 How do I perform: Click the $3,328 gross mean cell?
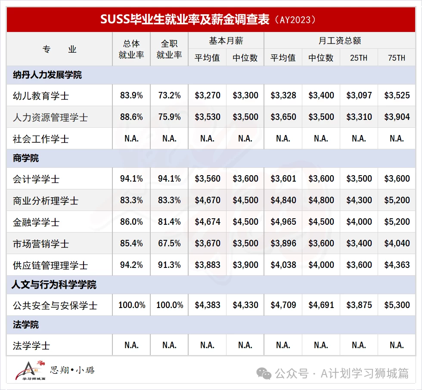click(x=283, y=95)
